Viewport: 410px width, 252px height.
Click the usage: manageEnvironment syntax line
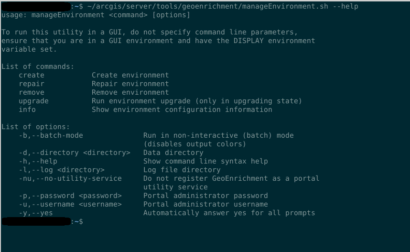coord(96,15)
